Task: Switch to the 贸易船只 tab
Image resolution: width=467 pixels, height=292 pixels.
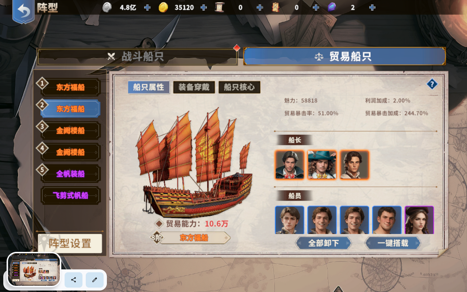Action: 344,57
